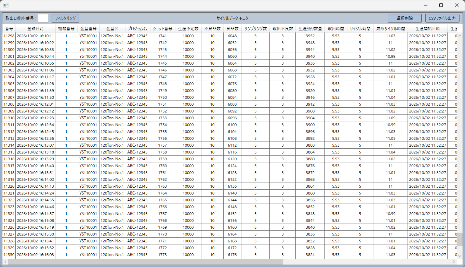Focus the 取出ロボット番号 input box
The width and height of the screenshot is (465, 267).
pos(43,18)
